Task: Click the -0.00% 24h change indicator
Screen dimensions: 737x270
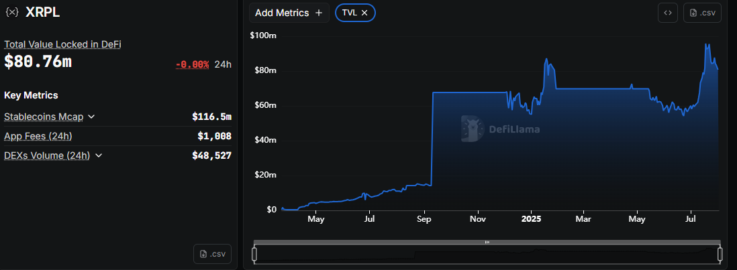Action: point(192,64)
